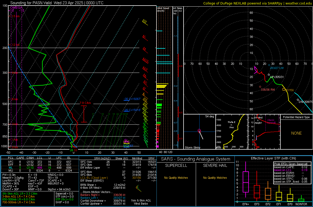Click the 'EF2' axis label
313x207 pixels.
click(x=268, y=204)
